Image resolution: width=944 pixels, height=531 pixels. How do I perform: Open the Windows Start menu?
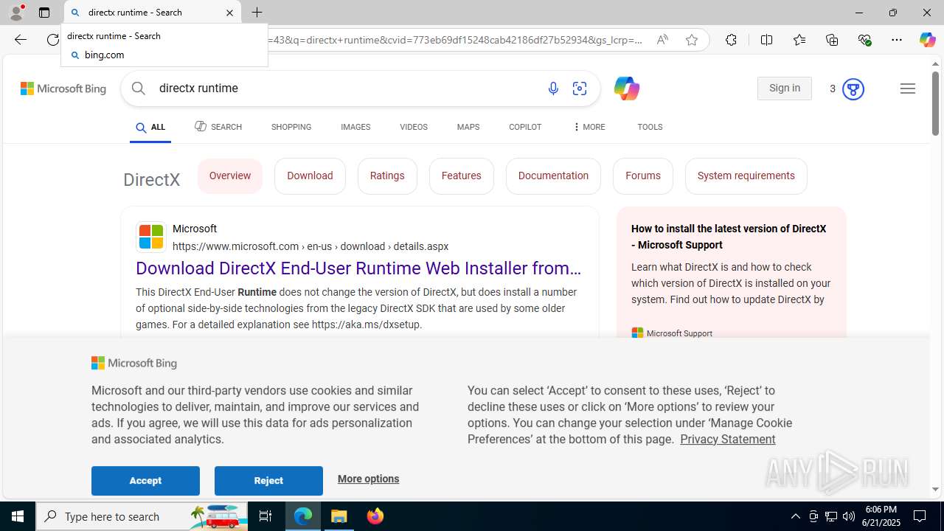click(18, 516)
